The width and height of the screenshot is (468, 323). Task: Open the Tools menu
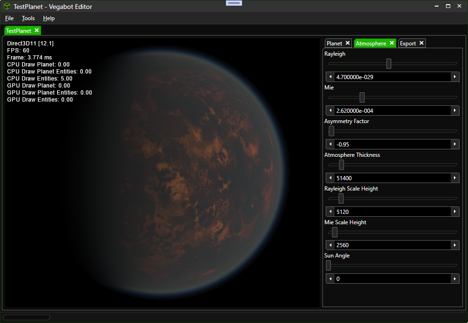tap(28, 18)
